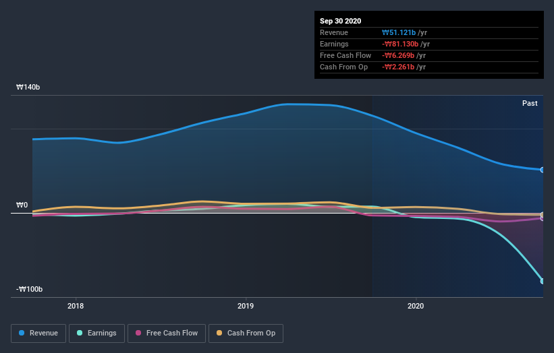
Task: Click the Revenue row label in tooltip
Action: [334, 32]
